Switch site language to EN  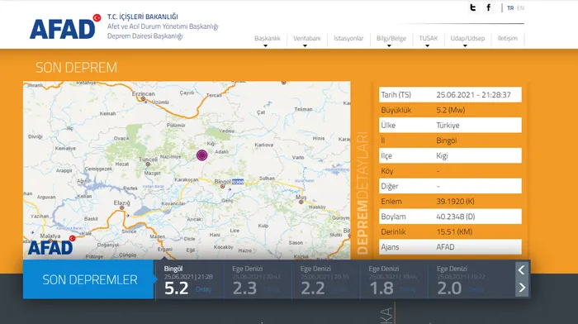[x=520, y=8]
